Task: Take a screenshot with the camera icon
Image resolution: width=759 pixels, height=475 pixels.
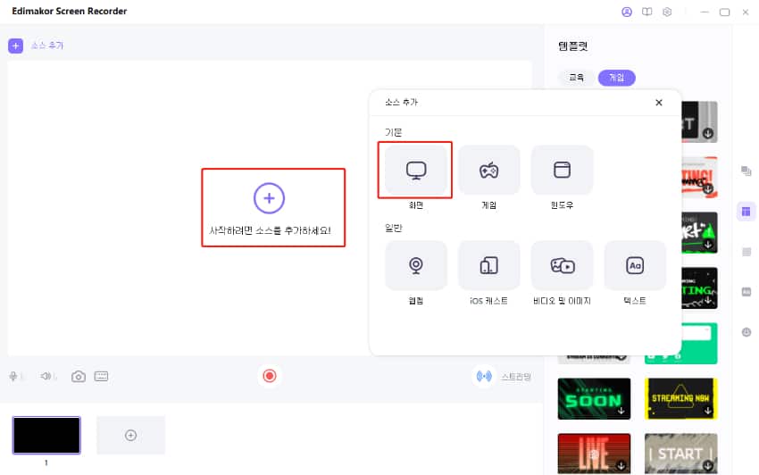Action: coord(79,376)
